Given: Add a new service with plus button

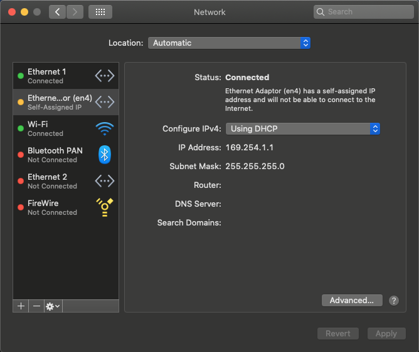Looking at the screenshot, I should tap(21, 306).
